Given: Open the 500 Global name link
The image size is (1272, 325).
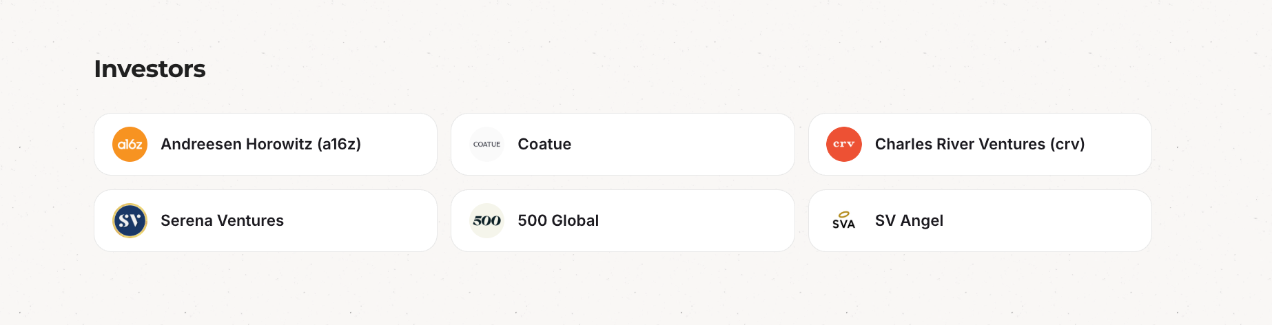Looking at the screenshot, I should [558, 221].
